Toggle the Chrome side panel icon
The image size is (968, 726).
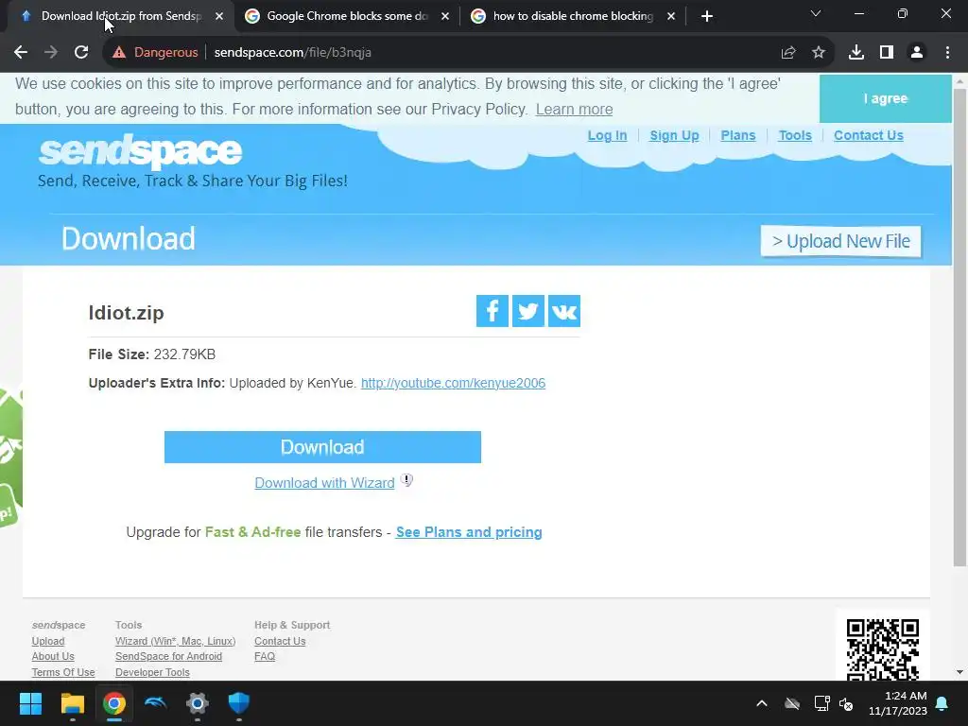pyautogui.click(x=887, y=53)
